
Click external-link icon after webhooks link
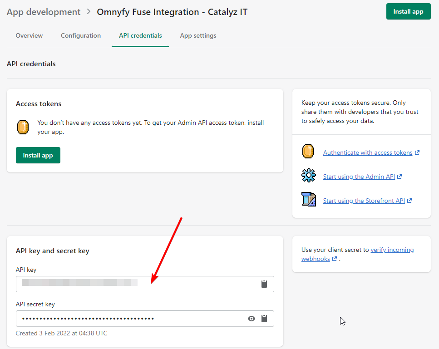(335, 259)
